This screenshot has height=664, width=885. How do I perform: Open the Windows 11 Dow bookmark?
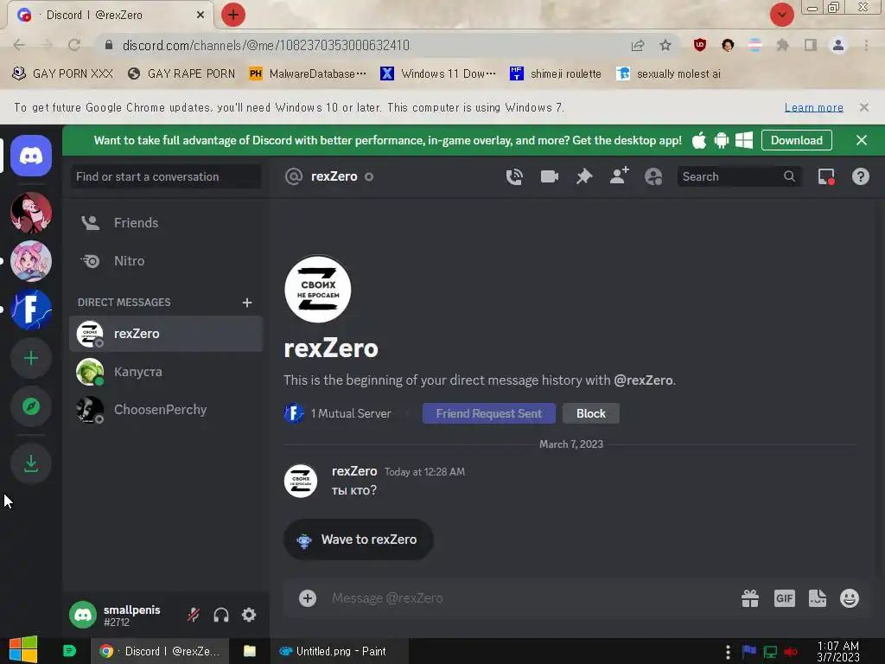[438, 74]
